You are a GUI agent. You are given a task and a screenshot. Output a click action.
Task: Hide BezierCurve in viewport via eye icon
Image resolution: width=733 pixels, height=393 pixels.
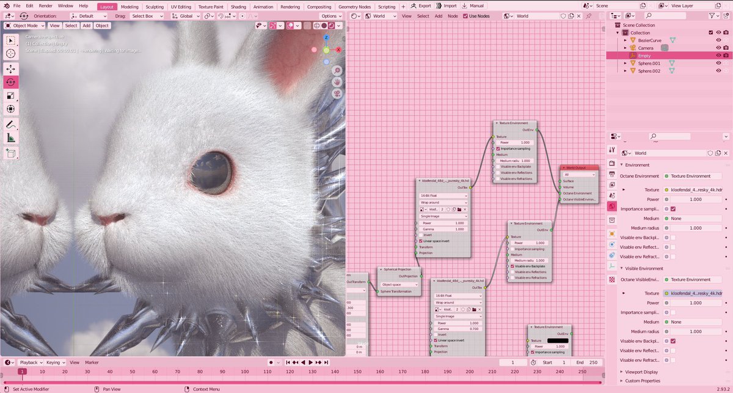coord(718,40)
